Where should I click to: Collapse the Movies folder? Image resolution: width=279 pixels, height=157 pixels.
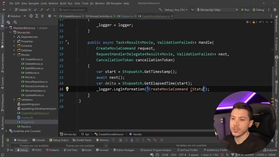pyautogui.click(x=14, y=55)
